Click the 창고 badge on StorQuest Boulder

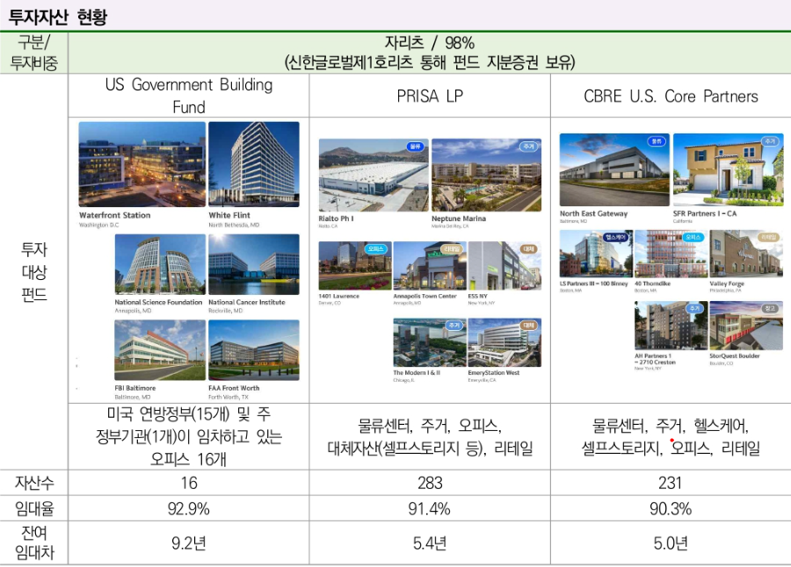coord(769,308)
